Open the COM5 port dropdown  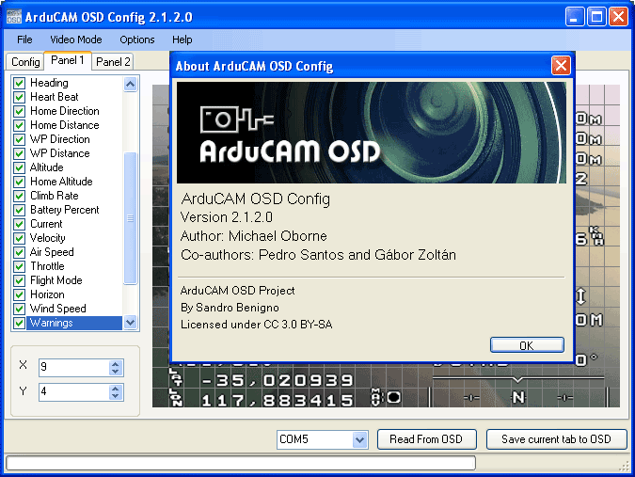359,439
